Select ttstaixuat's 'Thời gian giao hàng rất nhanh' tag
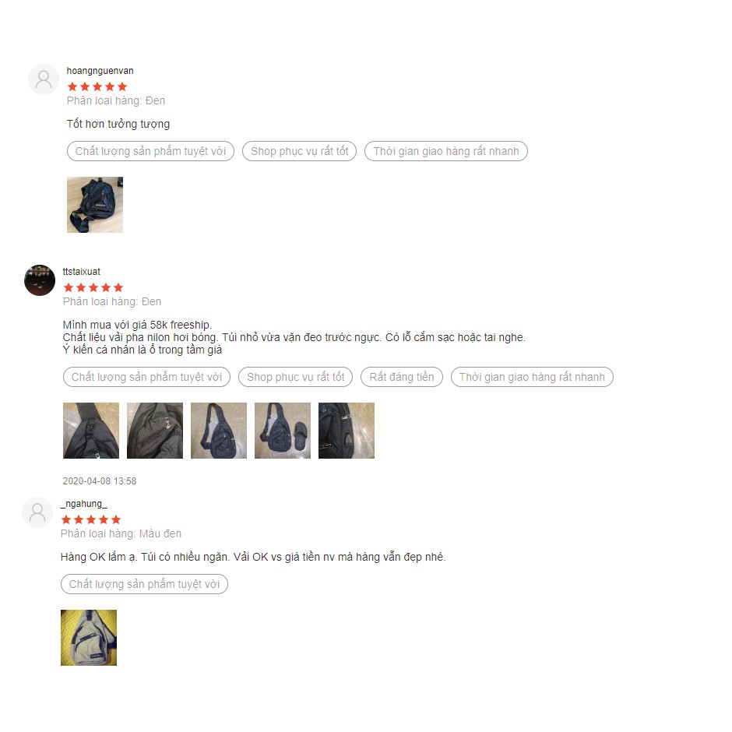 pyautogui.click(x=532, y=377)
